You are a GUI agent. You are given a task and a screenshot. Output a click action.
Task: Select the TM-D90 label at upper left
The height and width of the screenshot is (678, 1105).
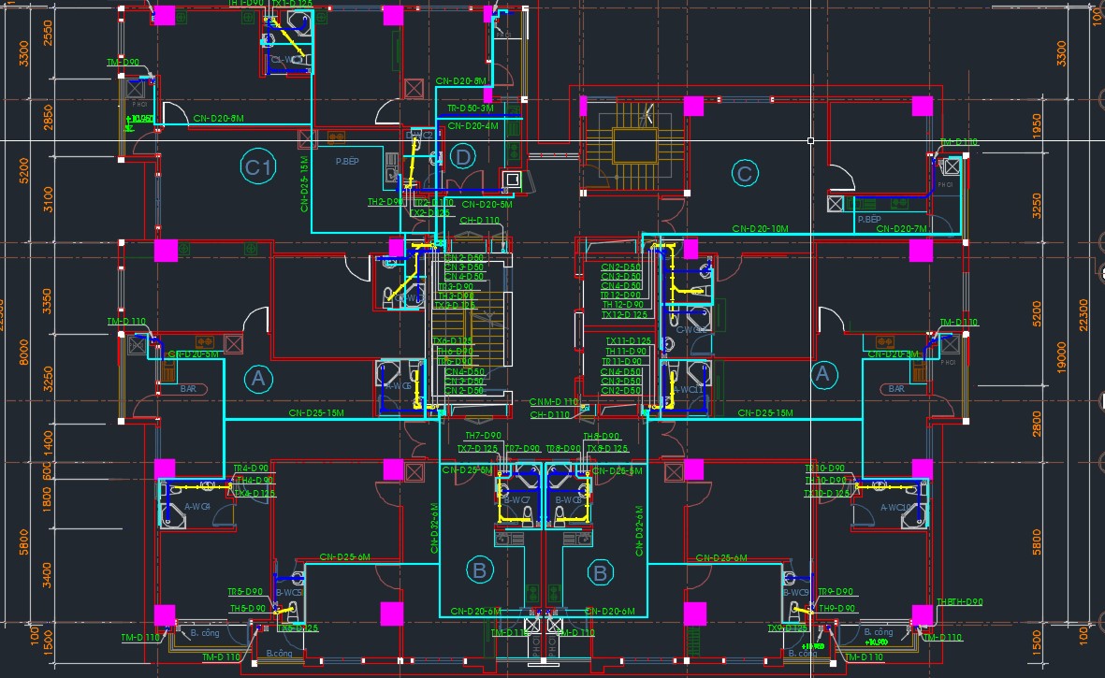click(123, 63)
